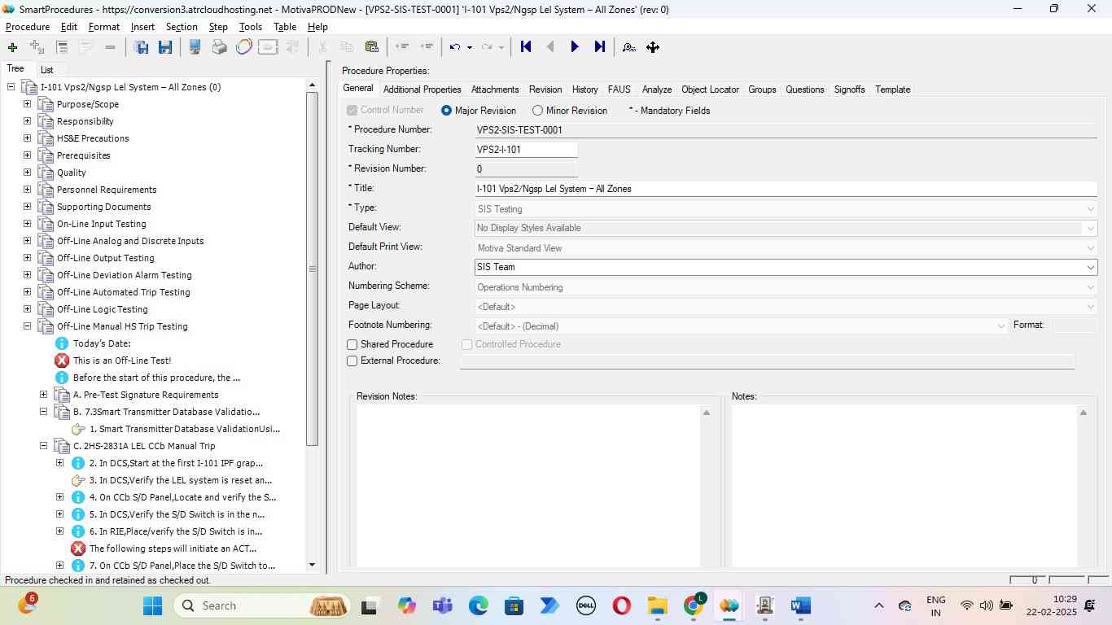Collapse the Off-Line Manual HS Trip Testing node

27,326
